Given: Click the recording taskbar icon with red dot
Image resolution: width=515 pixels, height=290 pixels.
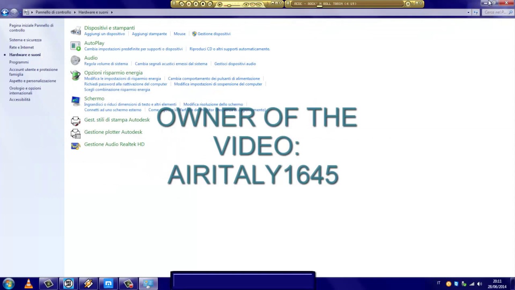Looking at the screenshot, I should (128, 284).
